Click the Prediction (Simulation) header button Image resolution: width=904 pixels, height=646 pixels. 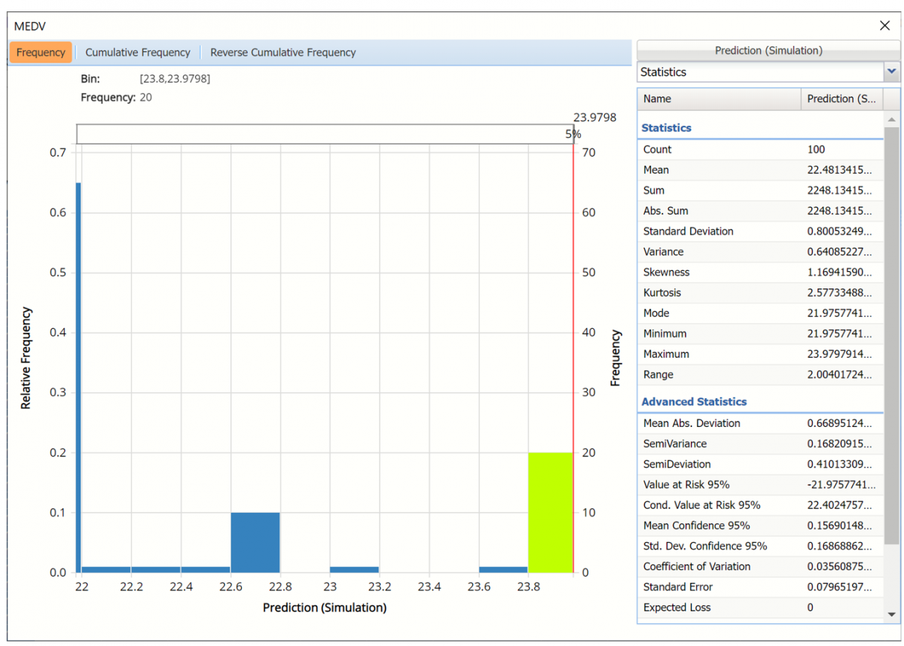click(x=768, y=50)
